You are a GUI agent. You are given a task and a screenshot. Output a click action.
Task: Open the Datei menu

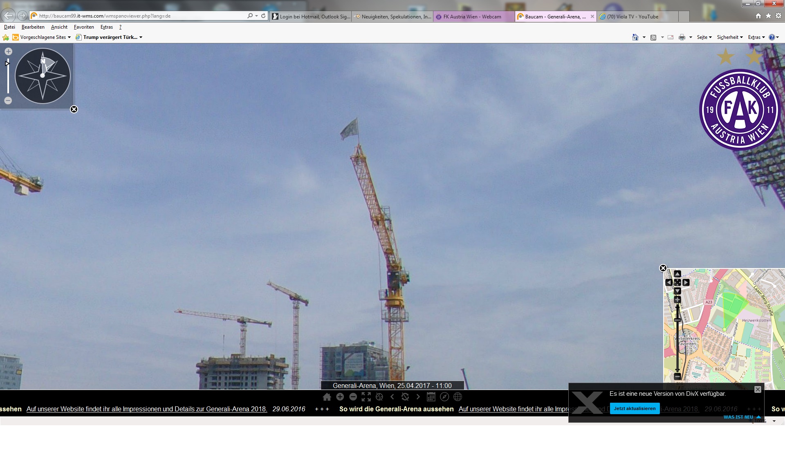click(x=9, y=27)
